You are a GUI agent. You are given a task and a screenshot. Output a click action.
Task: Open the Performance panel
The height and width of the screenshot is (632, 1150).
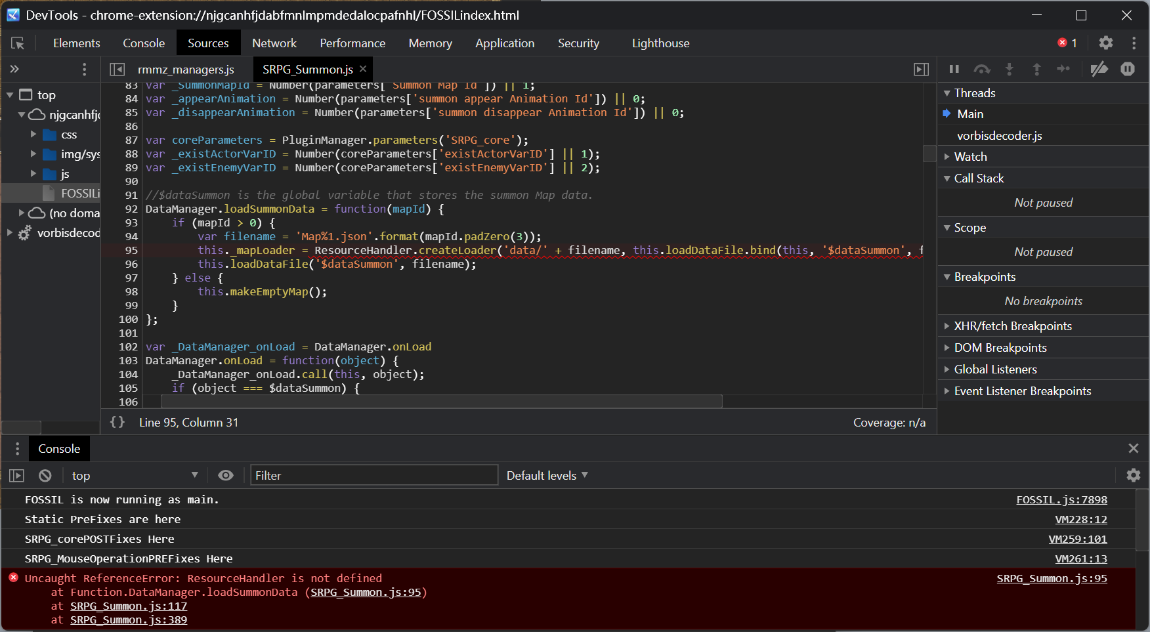(352, 43)
